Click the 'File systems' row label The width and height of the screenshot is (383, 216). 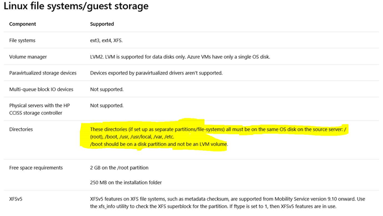click(22, 40)
